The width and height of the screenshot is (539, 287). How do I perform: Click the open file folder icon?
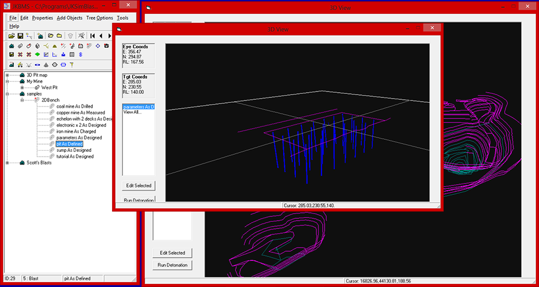[x=11, y=36]
